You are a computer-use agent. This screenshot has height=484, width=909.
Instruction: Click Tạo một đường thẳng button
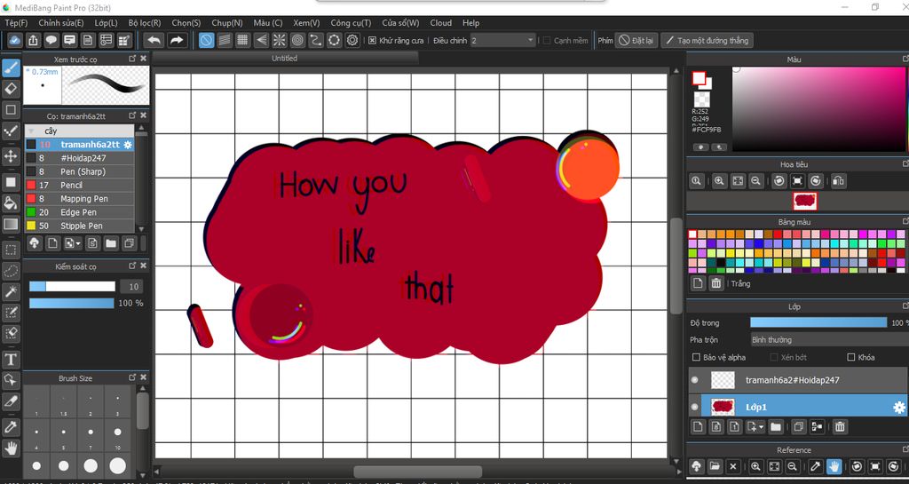707,41
